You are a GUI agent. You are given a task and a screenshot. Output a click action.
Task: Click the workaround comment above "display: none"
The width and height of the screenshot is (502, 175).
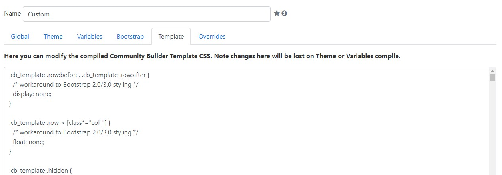(76, 85)
